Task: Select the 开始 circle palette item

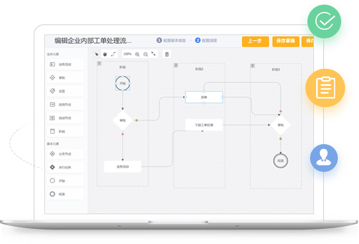Action: click(65, 181)
